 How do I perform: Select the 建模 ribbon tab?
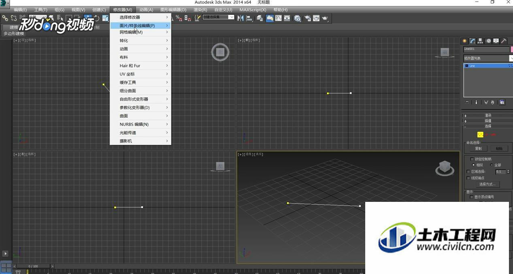(14, 27)
